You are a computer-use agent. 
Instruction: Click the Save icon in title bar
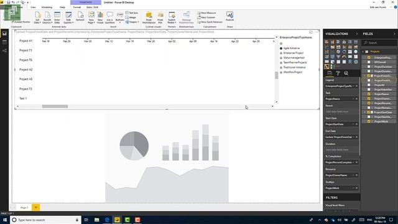click(x=8, y=2)
